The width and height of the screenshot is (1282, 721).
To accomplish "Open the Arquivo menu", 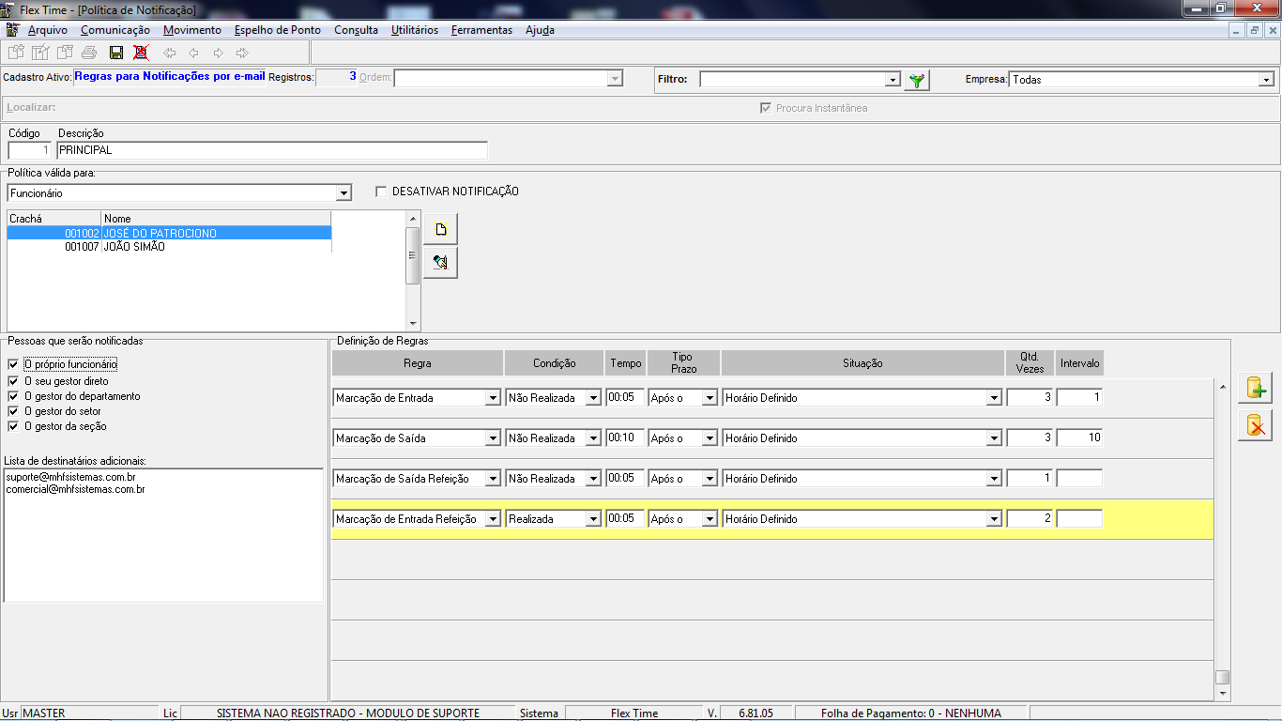I will (x=48, y=30).
